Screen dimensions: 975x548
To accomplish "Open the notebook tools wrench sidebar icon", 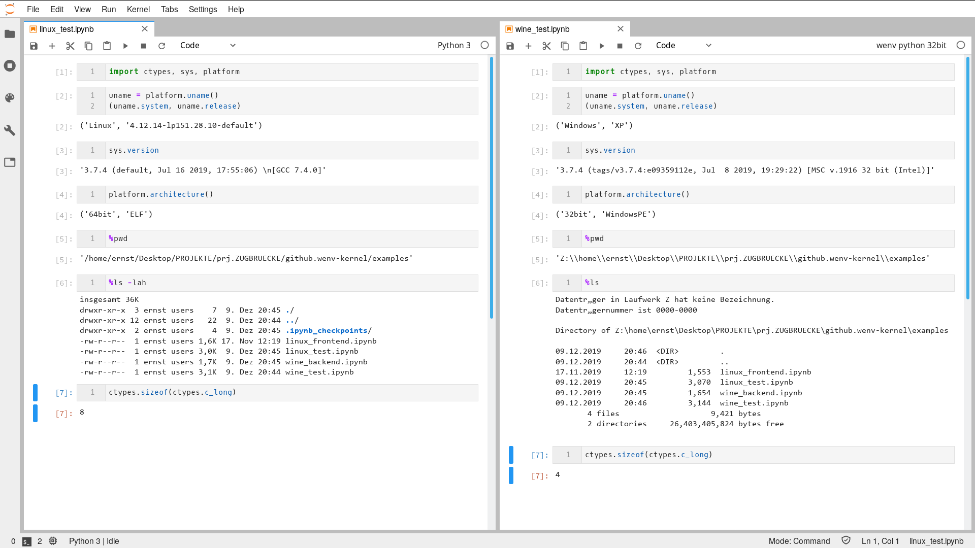I will [10, 130].
